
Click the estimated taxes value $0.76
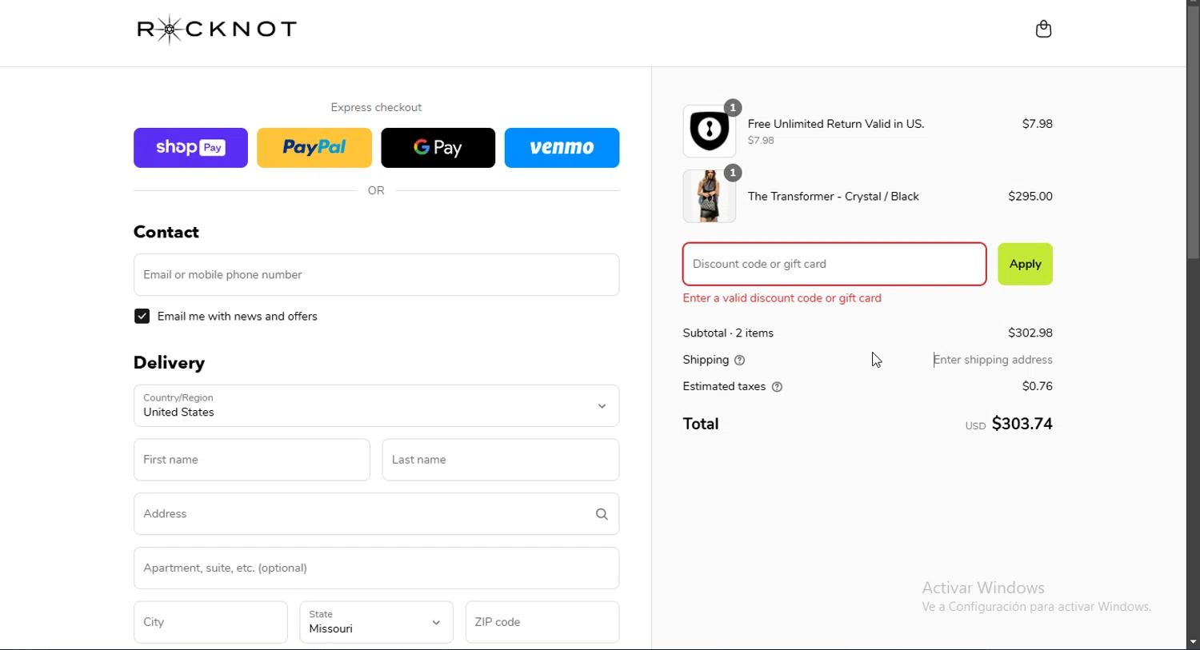tap(1038, 386)
